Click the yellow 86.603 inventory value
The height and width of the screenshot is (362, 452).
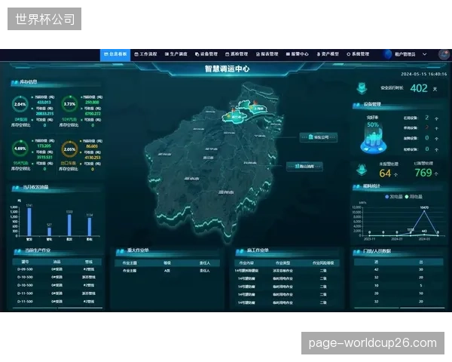[92, 146]
